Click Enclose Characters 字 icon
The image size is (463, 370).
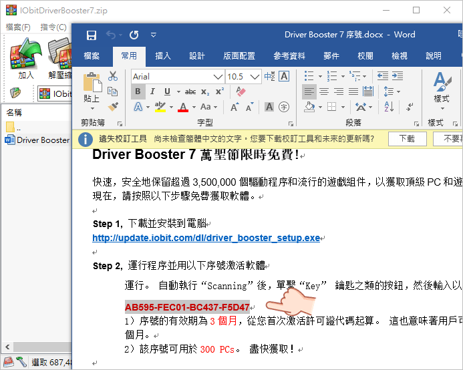point(284,107)
